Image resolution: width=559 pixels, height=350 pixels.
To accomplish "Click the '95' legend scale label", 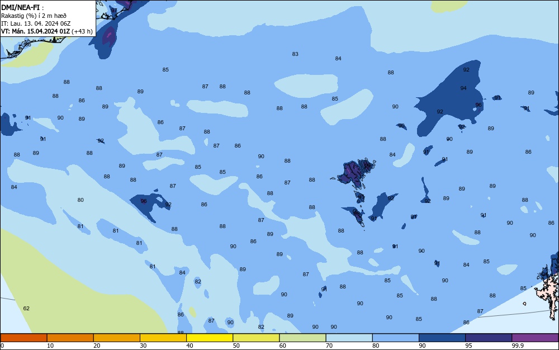I will (x=469, y=346).
